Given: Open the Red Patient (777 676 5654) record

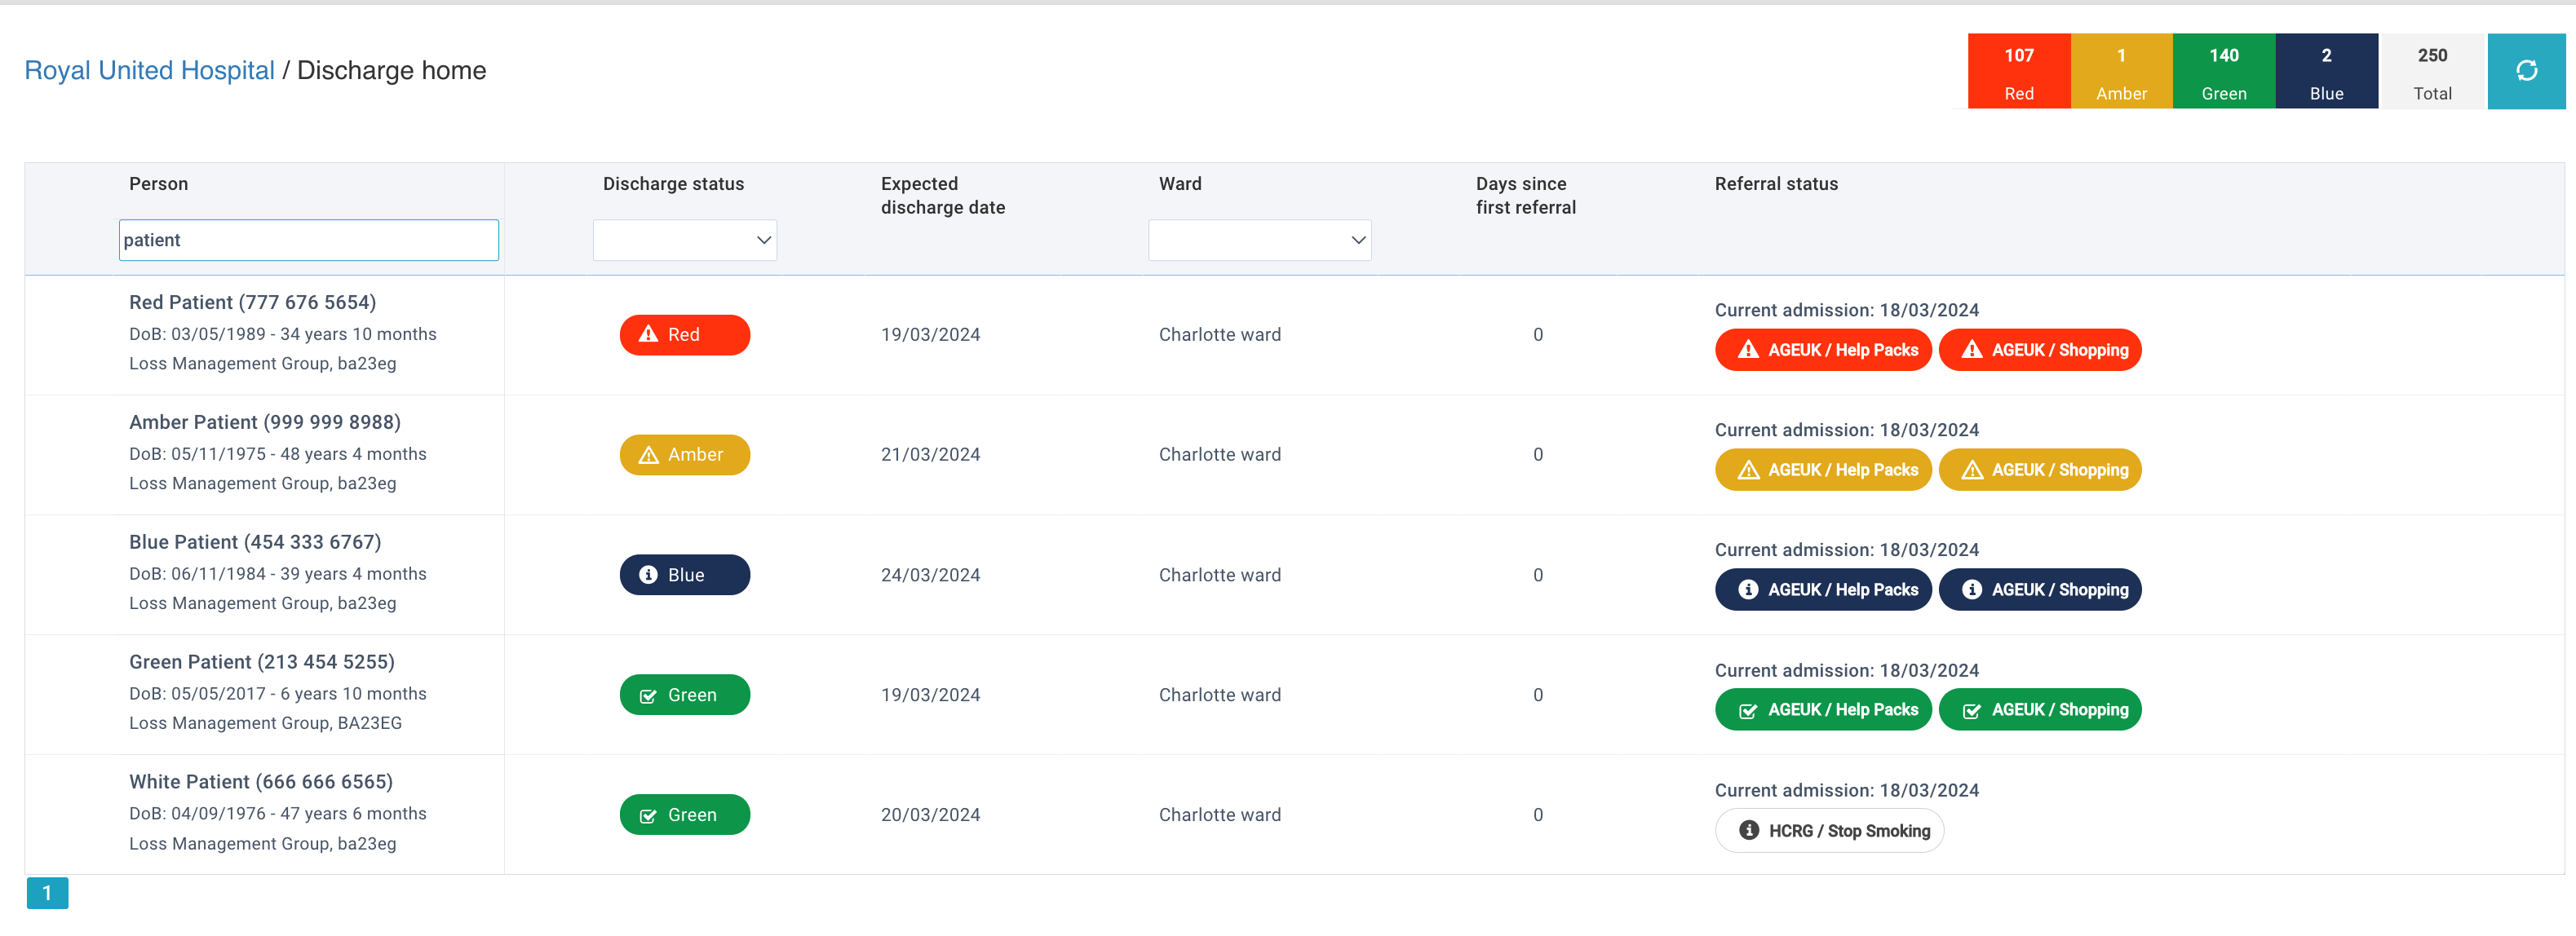Looking at the screenshot, I should click(252, 302).
